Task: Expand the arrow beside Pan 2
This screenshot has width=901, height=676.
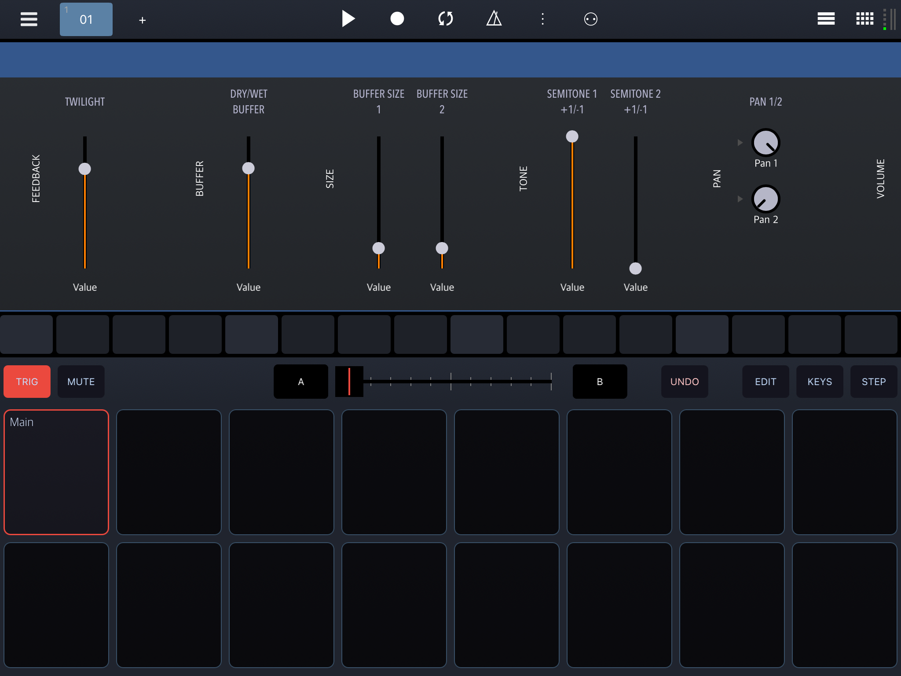Action: click(740, 199)
